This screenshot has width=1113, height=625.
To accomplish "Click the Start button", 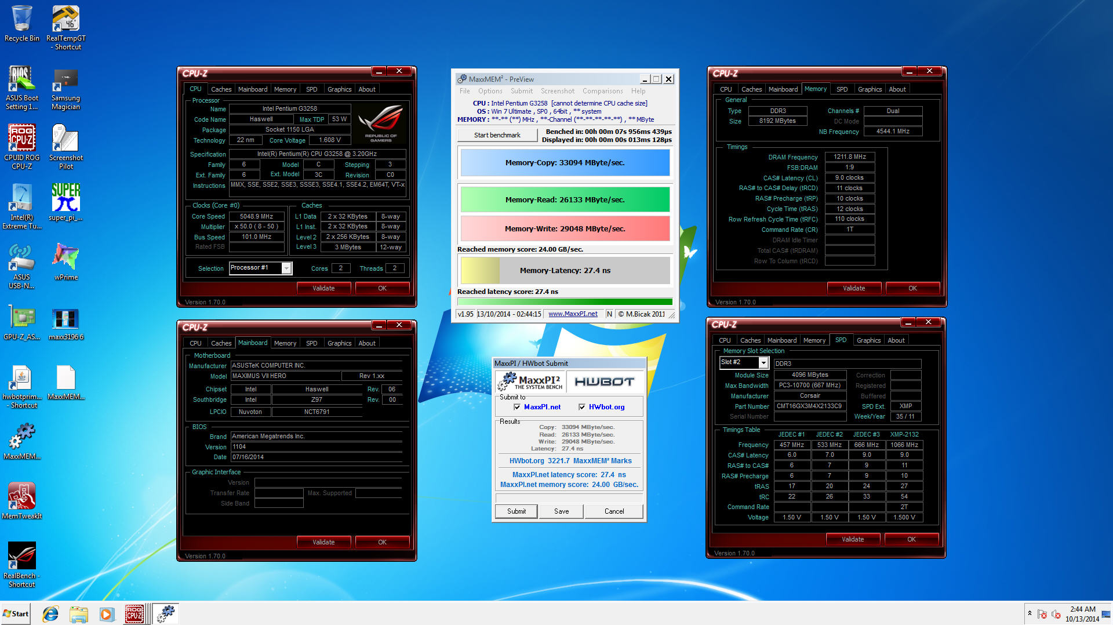I will [16, 614].
